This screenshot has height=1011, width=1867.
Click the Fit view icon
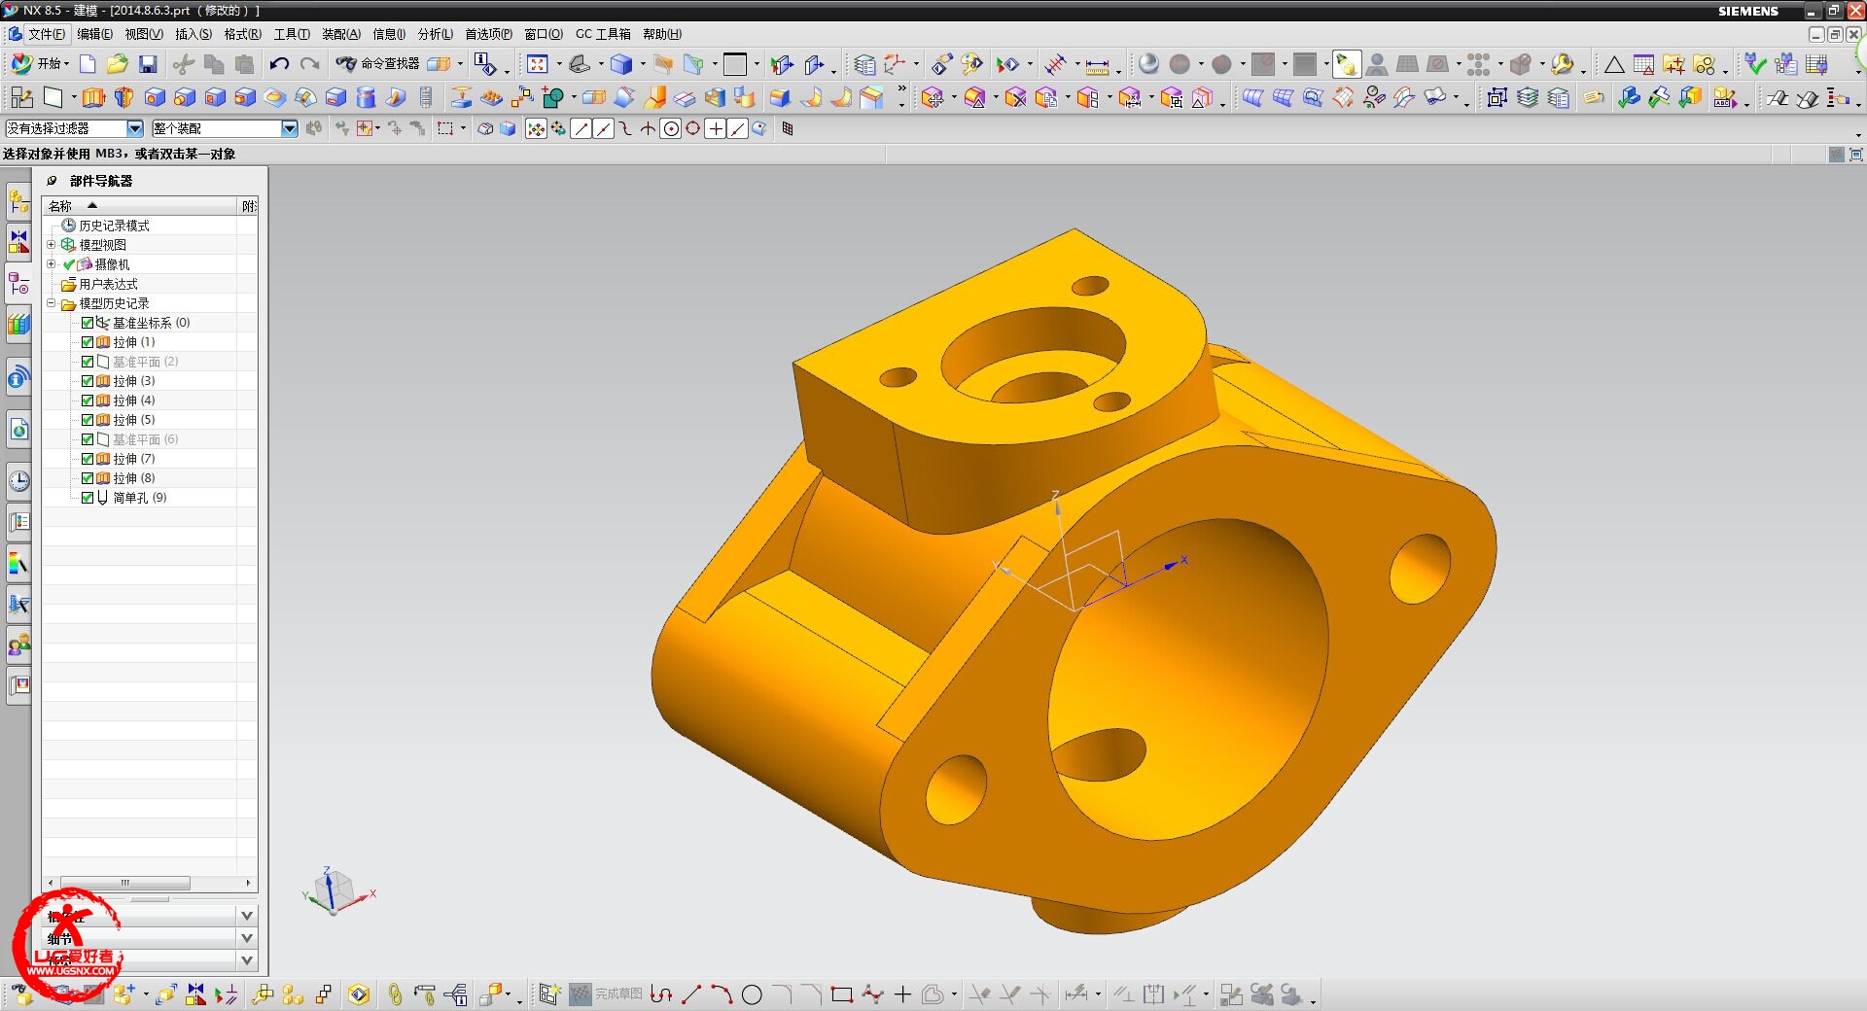coord(537,64)
